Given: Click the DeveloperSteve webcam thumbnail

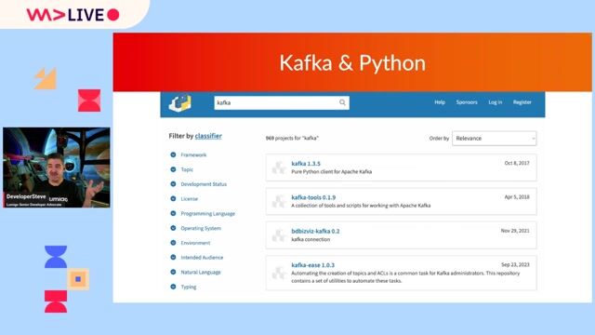Looking at the screenshot, I should (57, 167).
